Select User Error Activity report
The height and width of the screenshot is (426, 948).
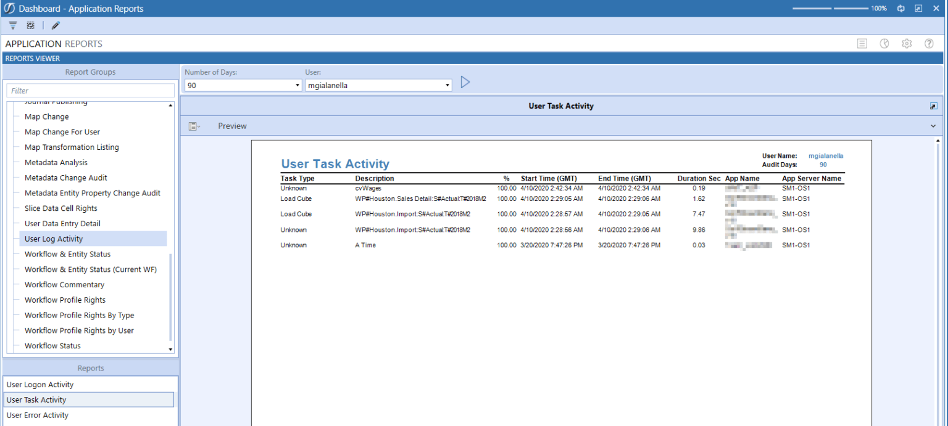(39, 415)
